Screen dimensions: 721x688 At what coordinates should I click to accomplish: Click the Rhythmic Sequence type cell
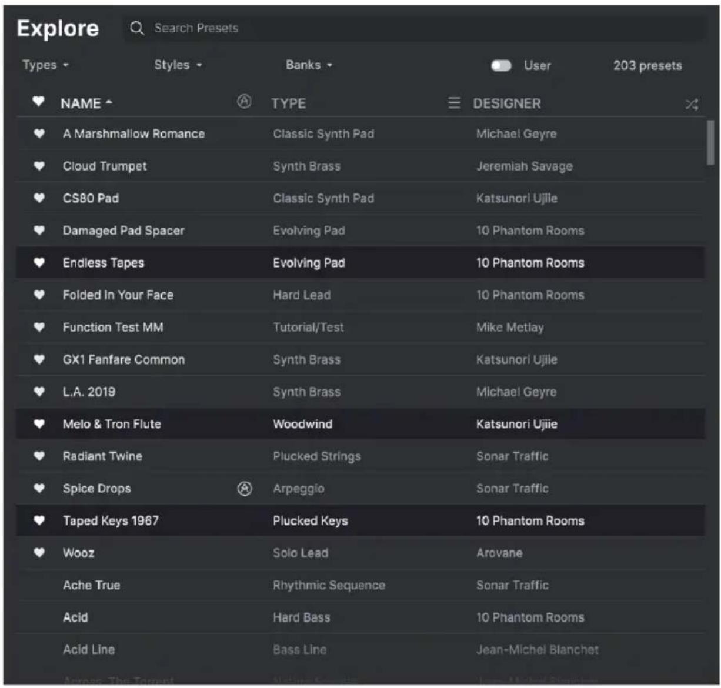329,585
